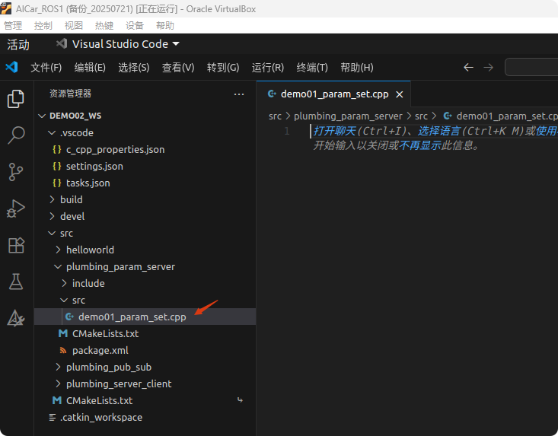
Task: Open the 选择(S) menu
Action: coord(134,67)
